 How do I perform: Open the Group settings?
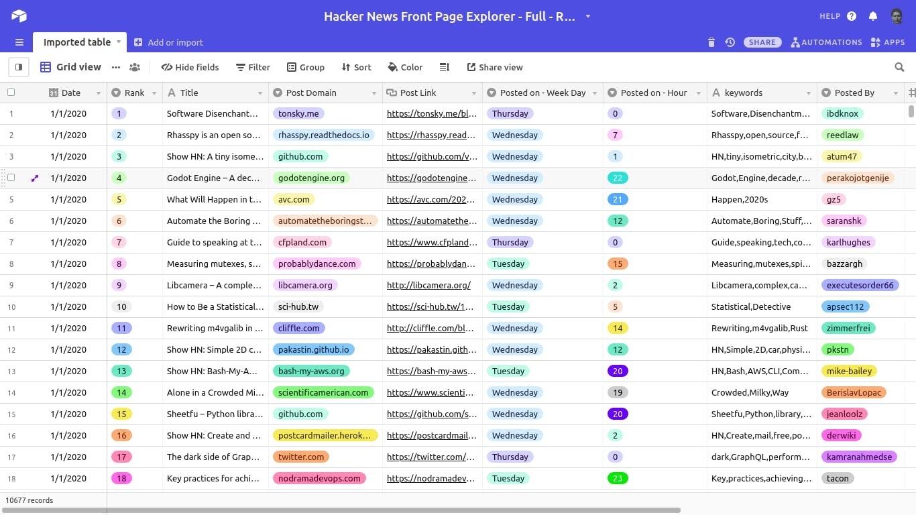pyautogui.click(x=306, y=67)
